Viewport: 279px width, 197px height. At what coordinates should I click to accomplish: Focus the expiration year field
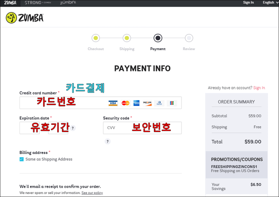58,128
